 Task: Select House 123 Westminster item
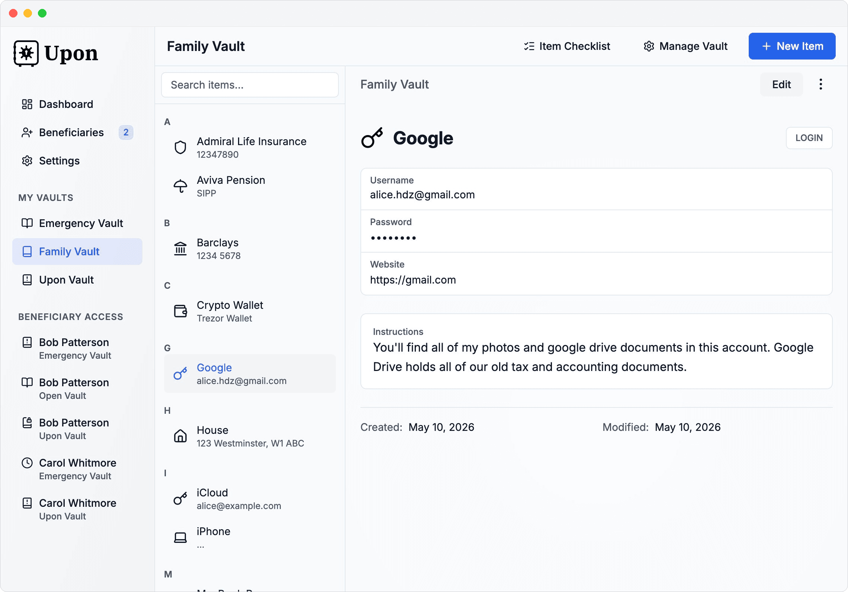(x=250, y=436)
